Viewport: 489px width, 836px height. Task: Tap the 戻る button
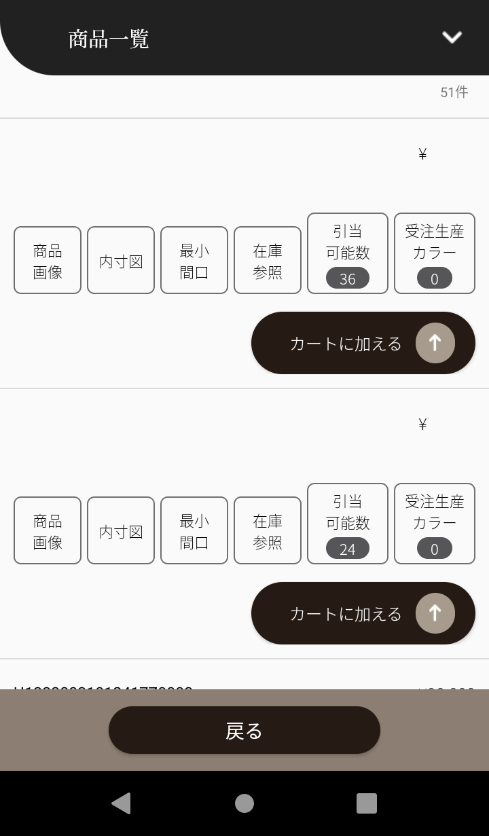coord(244,730)
